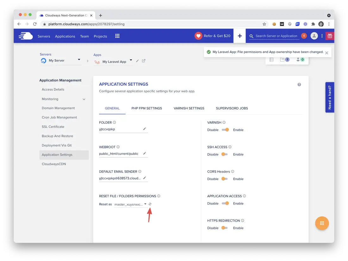Click the team members icon with badge 0
Image resolution: width=348 pixels, height=261 pixels.
click(300, 60)
